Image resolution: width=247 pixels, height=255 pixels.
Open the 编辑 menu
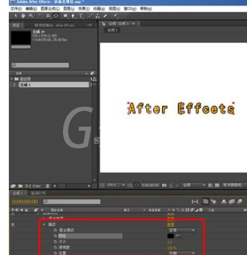pos(32,9)
